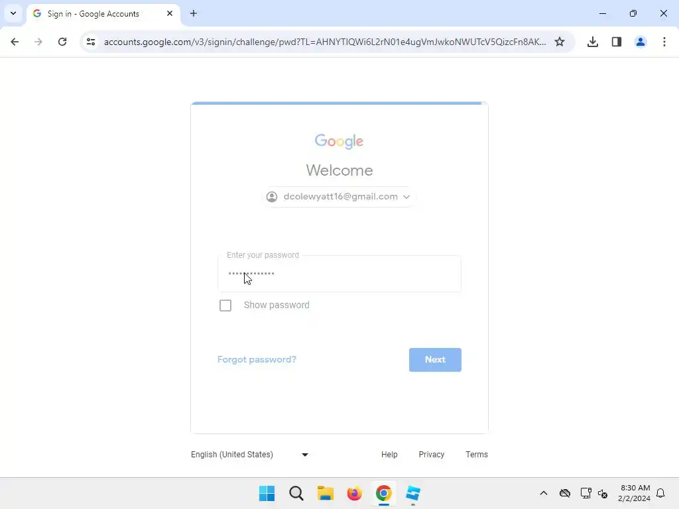Bookmark this page with the star icon

[560, 42]
